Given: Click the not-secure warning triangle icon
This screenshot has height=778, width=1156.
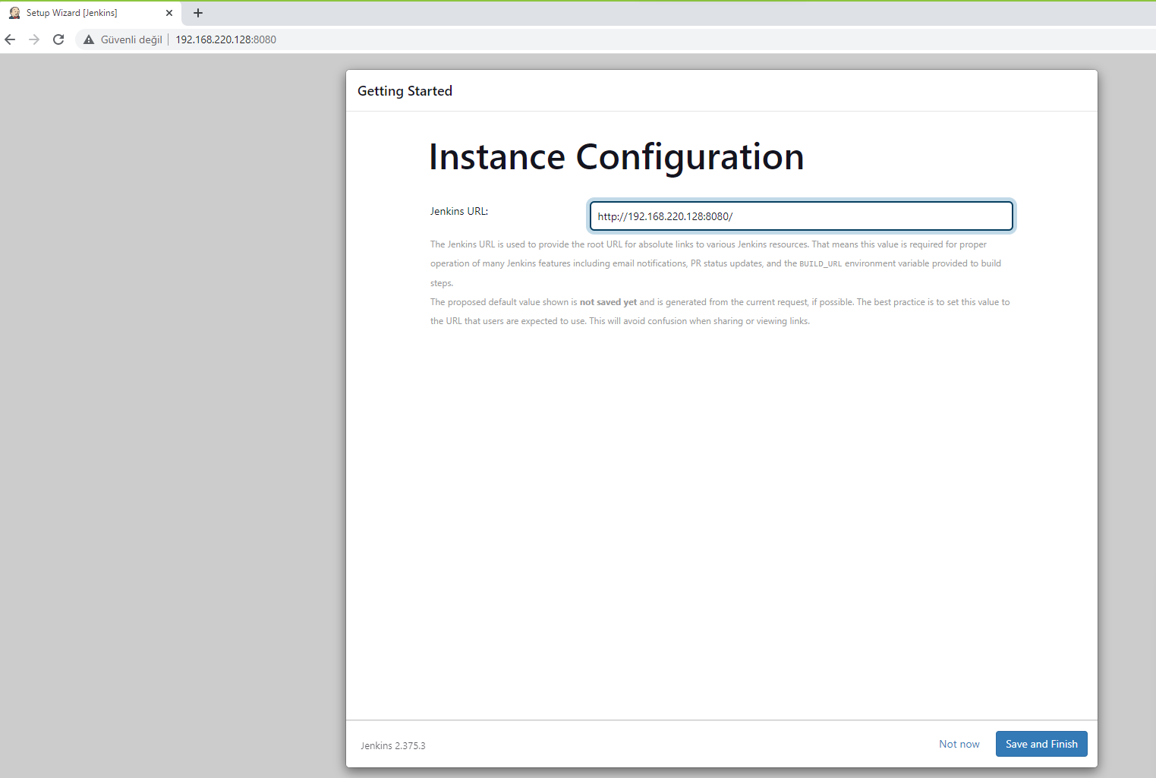Looking at the screenshot, I should pyautogui.click(x=89, y=39).
